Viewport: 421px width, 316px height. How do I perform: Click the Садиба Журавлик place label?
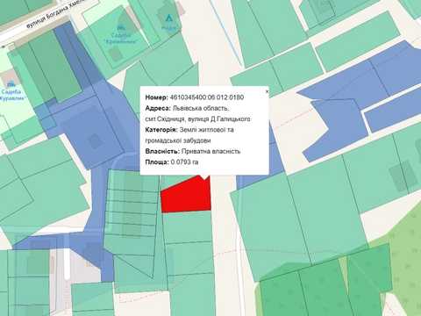tap(11, 95)
